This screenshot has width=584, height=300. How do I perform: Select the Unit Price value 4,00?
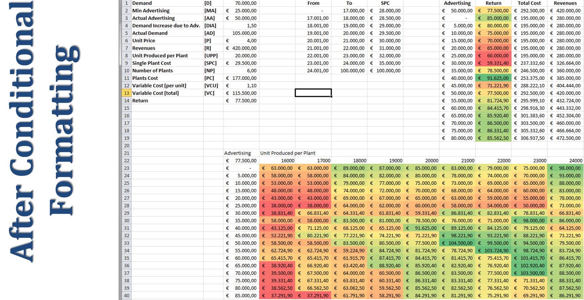241,41
